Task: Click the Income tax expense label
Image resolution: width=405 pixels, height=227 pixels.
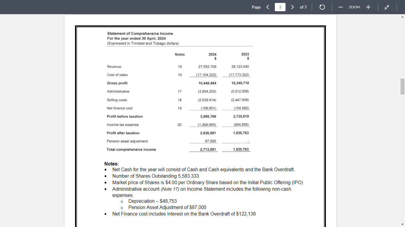Action: click(123, 125)
